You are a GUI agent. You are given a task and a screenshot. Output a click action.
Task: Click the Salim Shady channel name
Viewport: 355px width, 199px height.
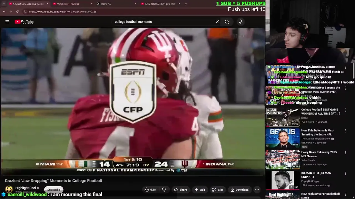[x=308, y=160]
